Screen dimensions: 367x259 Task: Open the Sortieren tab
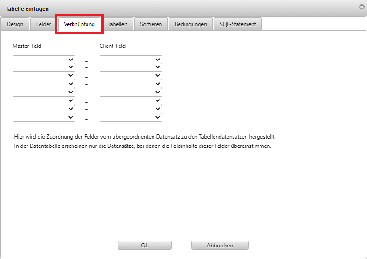pyautogui.click(x=151, y=24)
